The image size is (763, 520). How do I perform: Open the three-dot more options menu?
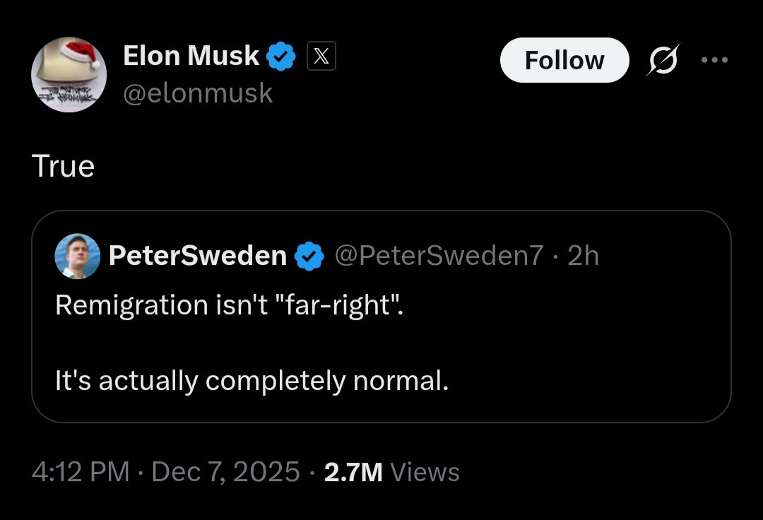click(714, 60)
